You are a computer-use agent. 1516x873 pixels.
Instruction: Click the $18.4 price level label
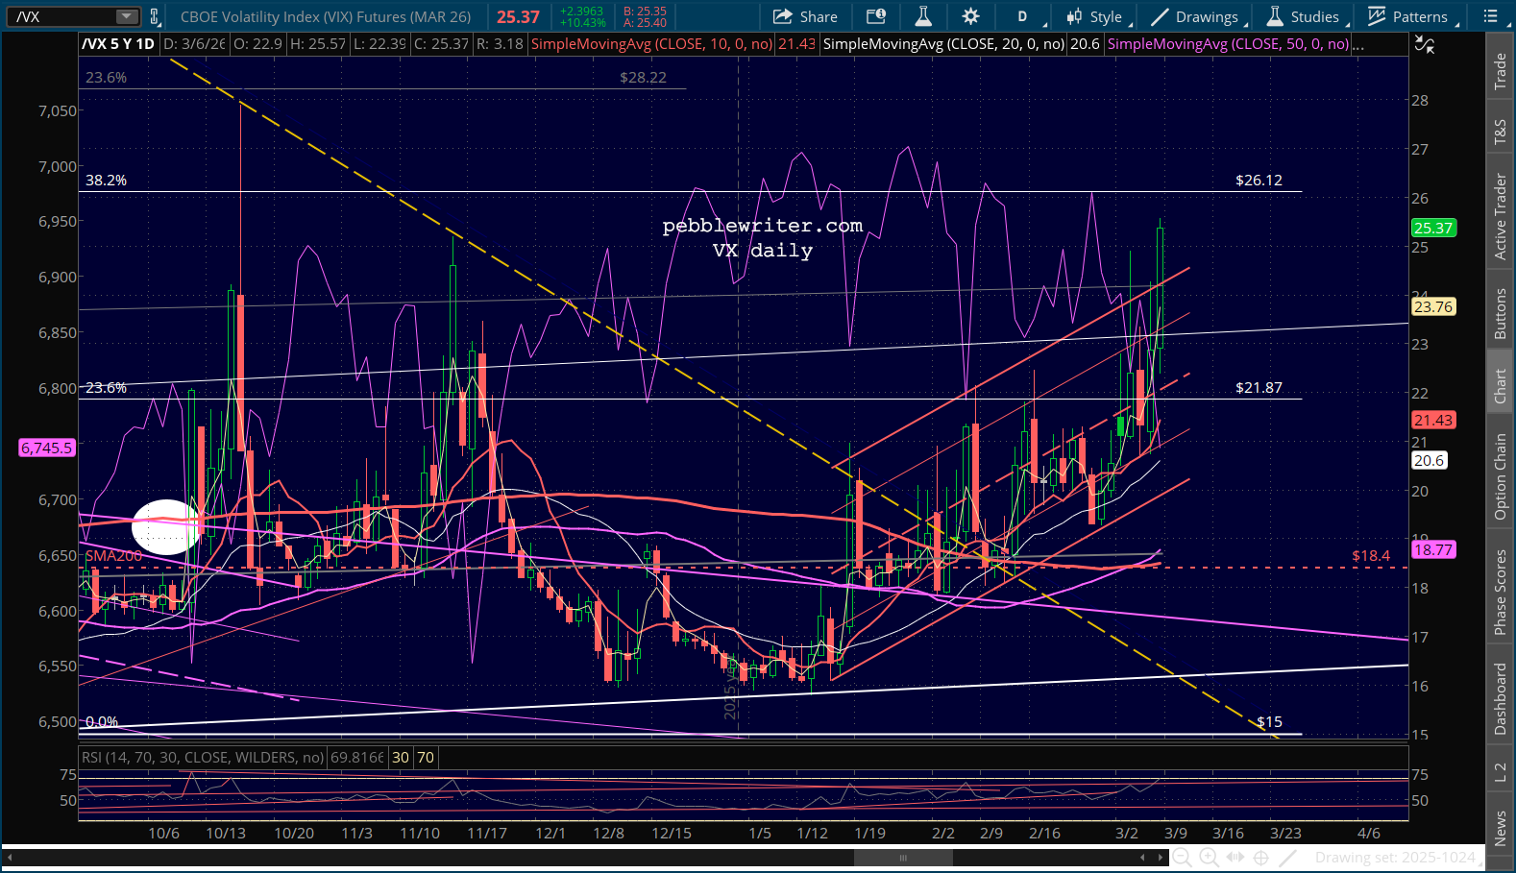1371,556
